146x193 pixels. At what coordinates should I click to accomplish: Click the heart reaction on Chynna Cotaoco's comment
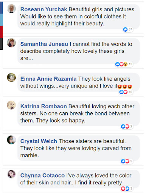pos(123,188)
